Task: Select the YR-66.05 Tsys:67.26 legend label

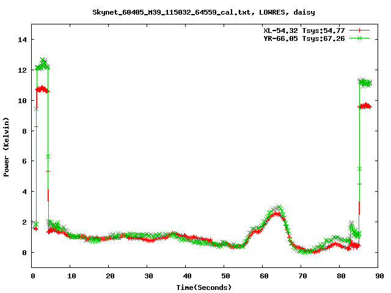Action: pos(304,38)
